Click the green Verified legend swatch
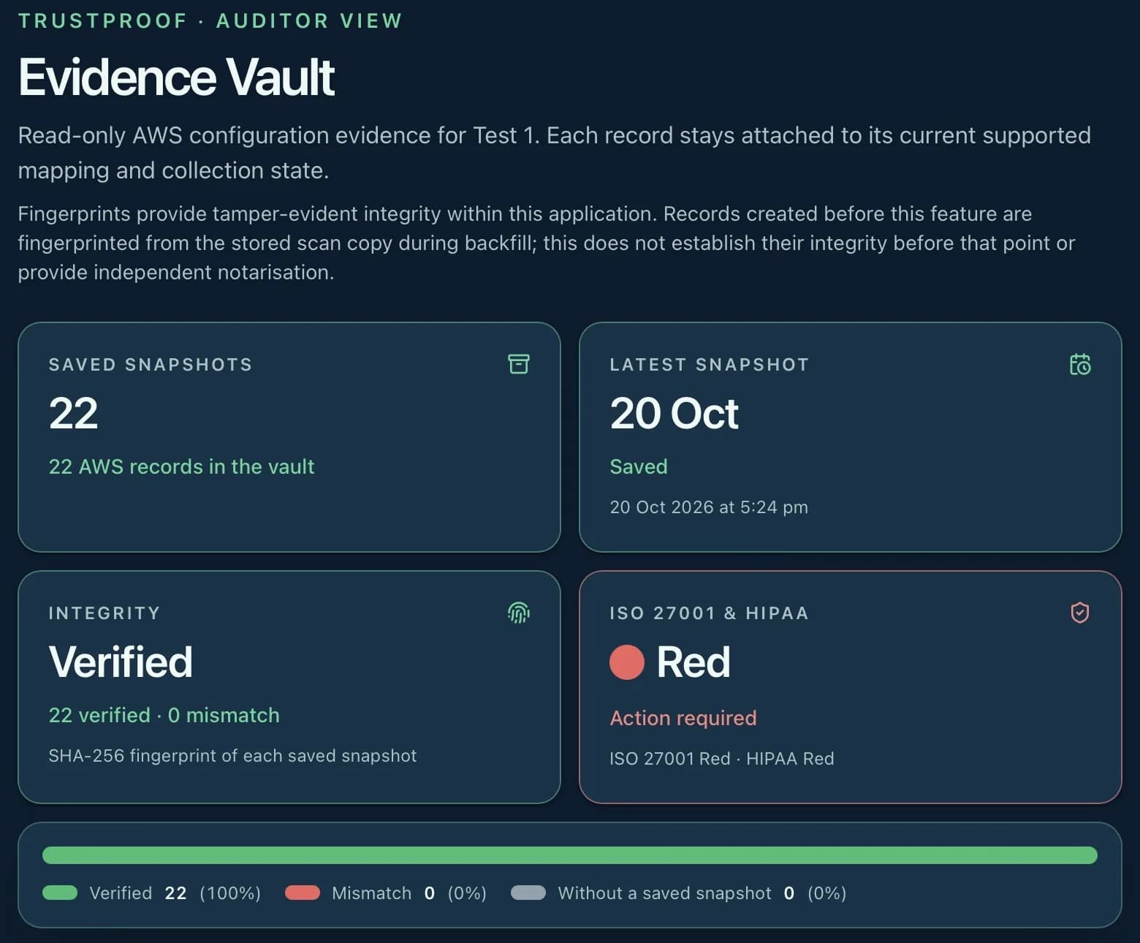Screen dimensions: 1140x943 tap(60, 893)
